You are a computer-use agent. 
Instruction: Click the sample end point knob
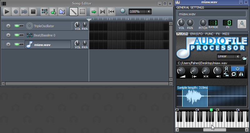[217, 71]
